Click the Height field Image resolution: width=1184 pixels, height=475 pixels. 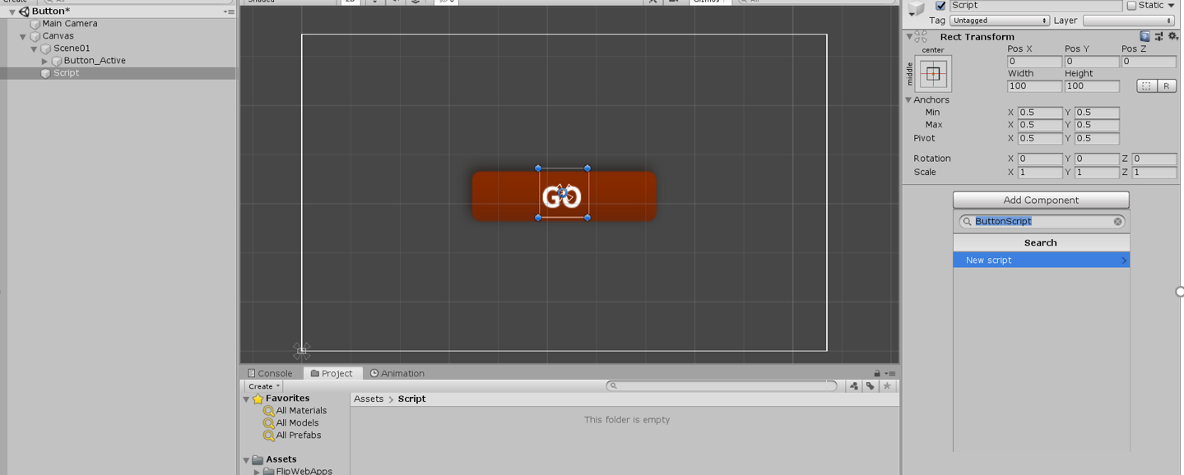pyautogui.click(x=1092, y=86)
